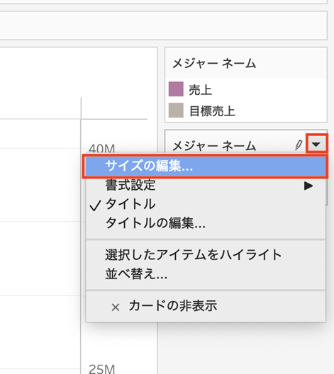
Task: Click the × icon beside カードの非表示
Action: click(x=116, y=307)
